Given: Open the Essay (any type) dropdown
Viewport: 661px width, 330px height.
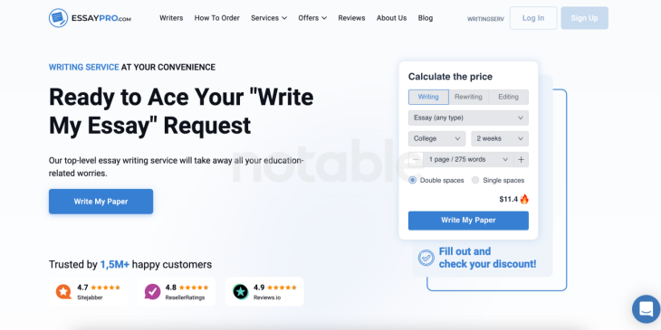Looking at the screenshot, I should [x=468, y=118].
